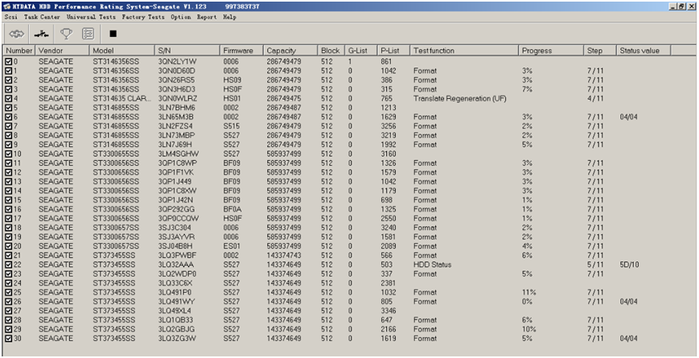Click firmware HS09 cell
Viewport: 699px width, 358px height.
tap(232, 80)
